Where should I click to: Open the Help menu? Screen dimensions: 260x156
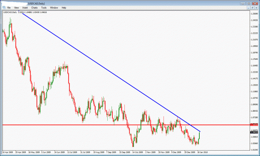coord(64,7)
